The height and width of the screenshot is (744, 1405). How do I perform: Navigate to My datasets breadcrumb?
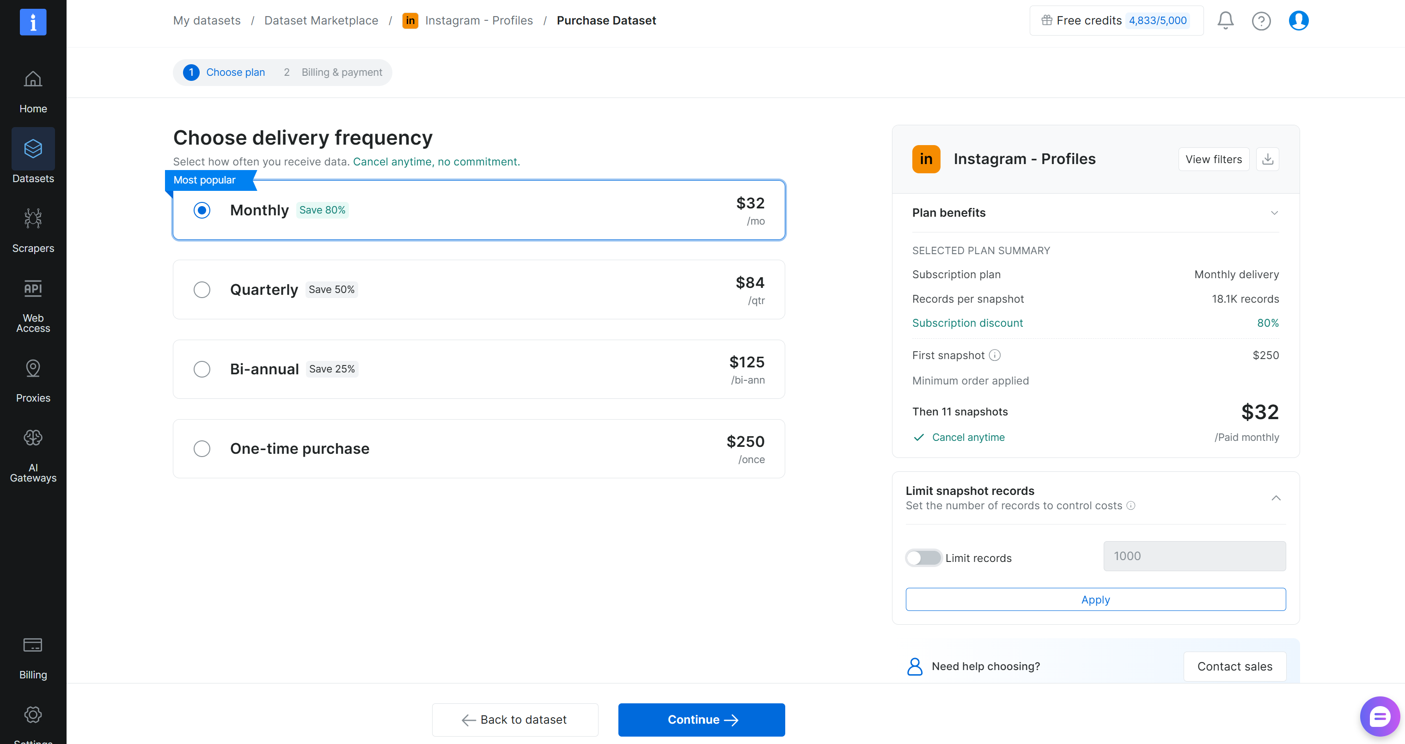point(207,21)
